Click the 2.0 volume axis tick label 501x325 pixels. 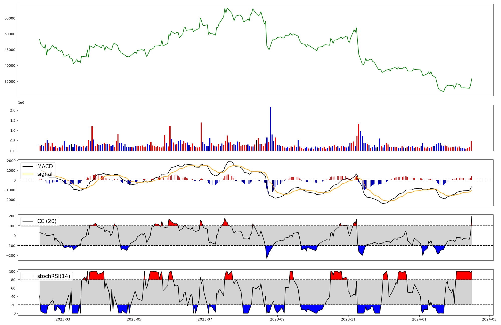tap(13, 110)
